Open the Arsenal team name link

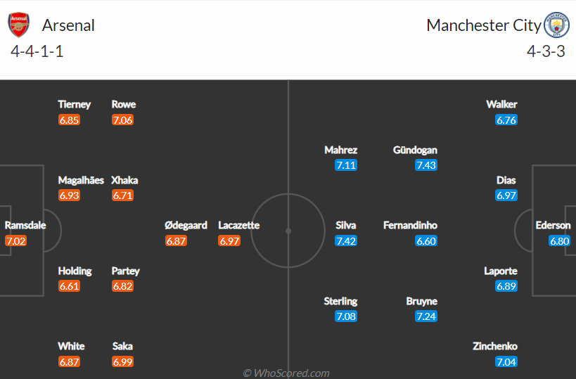pyautogui.click(x=68, y=25)
